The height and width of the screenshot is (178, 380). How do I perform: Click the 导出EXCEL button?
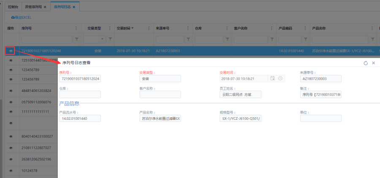21,17
